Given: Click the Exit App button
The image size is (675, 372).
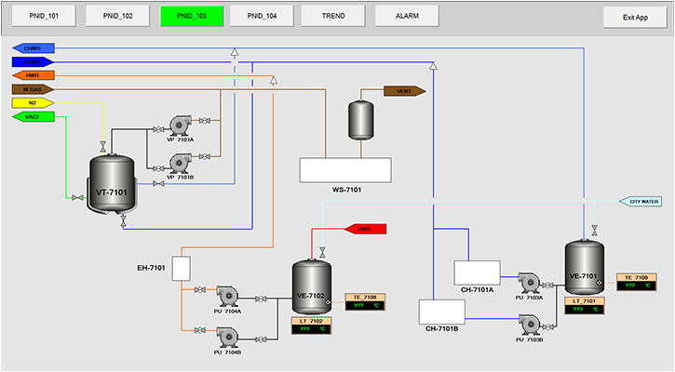Looking at the screenshot, I should click(x=635, y=18).
